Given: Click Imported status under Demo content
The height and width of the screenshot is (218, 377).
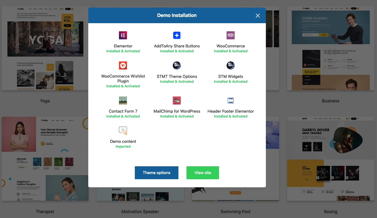Looking at the screenshot, I should pyautogui.click(x=123, y=147).
